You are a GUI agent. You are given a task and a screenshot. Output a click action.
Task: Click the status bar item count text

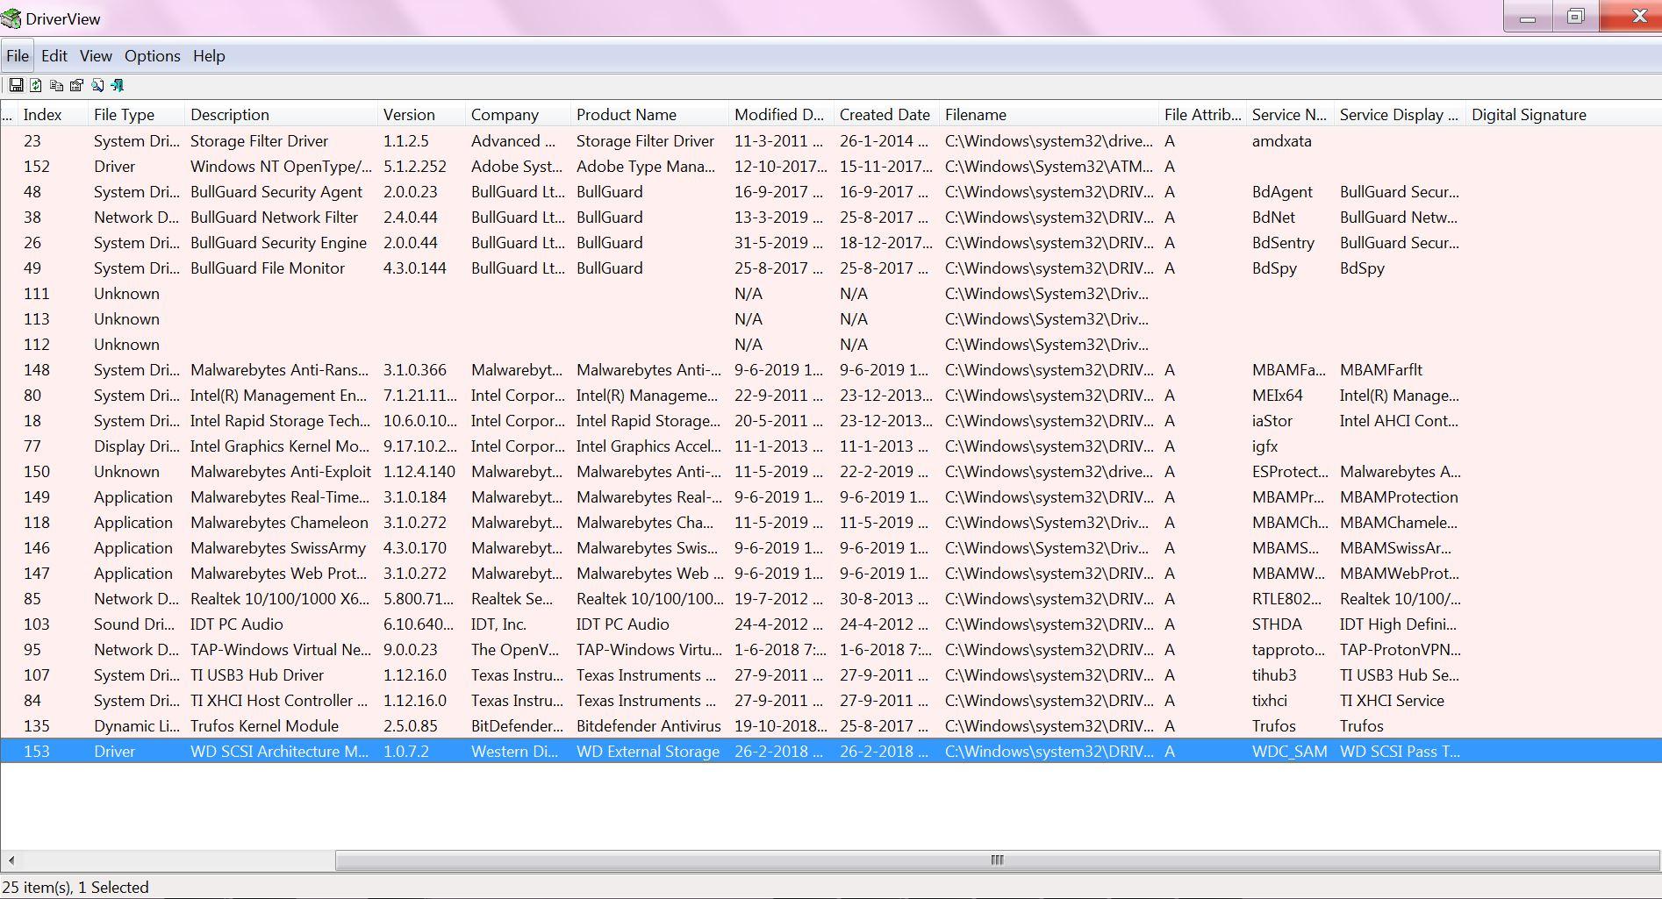point(76,888)
